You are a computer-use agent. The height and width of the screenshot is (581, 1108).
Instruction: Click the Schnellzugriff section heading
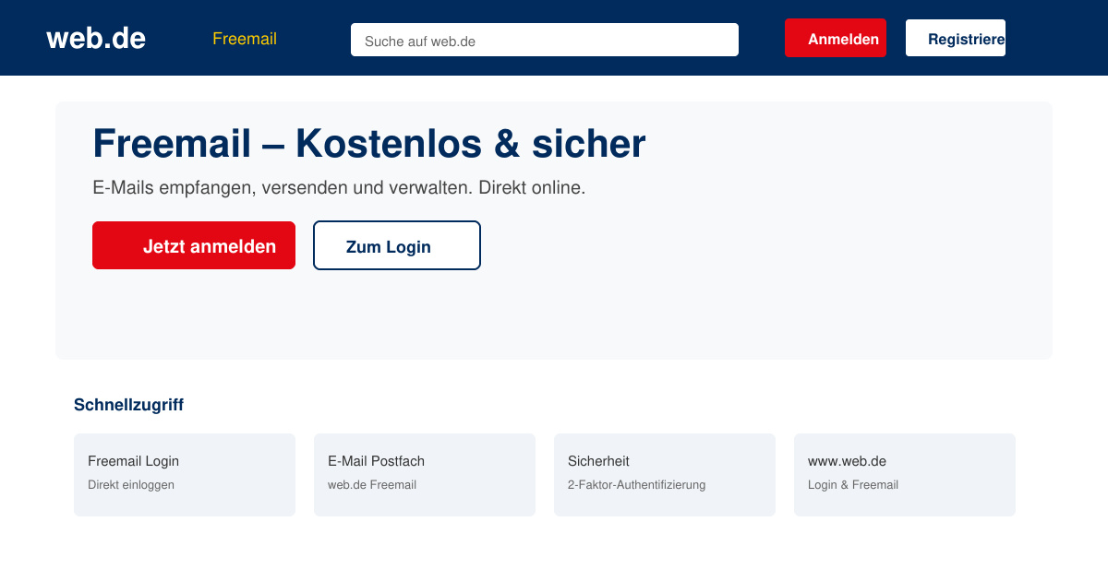tap(128, 405)
